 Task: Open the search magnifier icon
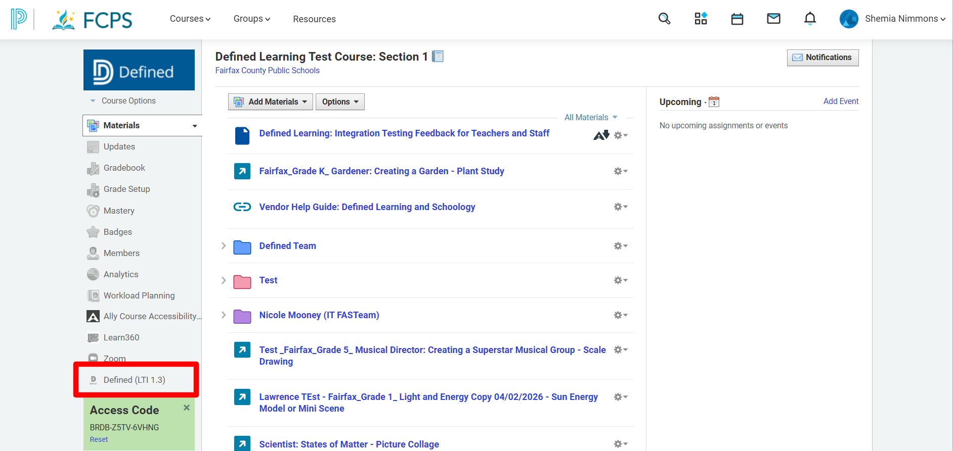tap(664, 19)
